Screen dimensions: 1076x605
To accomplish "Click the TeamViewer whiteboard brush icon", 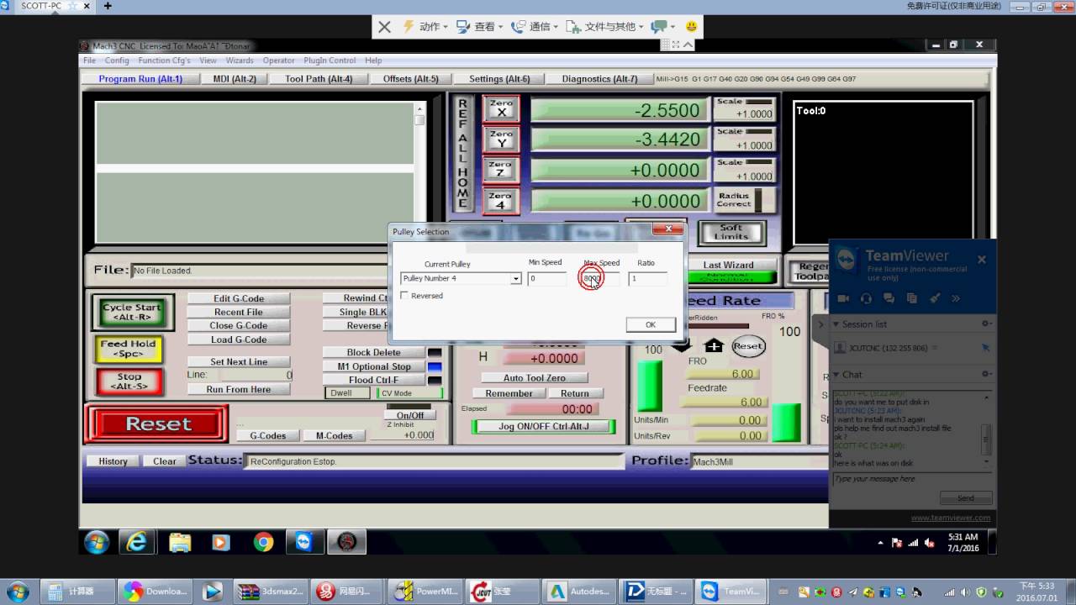I will [x=934, y=298].
